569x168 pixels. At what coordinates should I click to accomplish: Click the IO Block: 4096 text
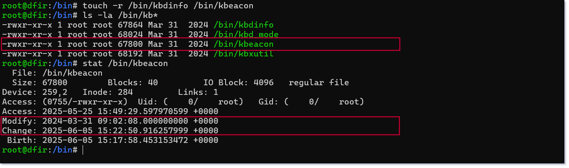239,83
